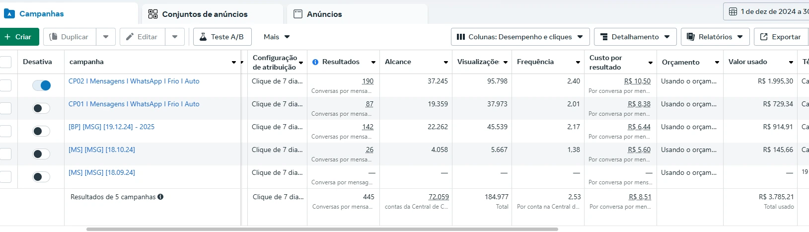Image resolution: width=809 pixels, height=232 pixels.
Task: Open campaign CP01 I Mensagens I WhatsApp link
Action: point(134,104)
